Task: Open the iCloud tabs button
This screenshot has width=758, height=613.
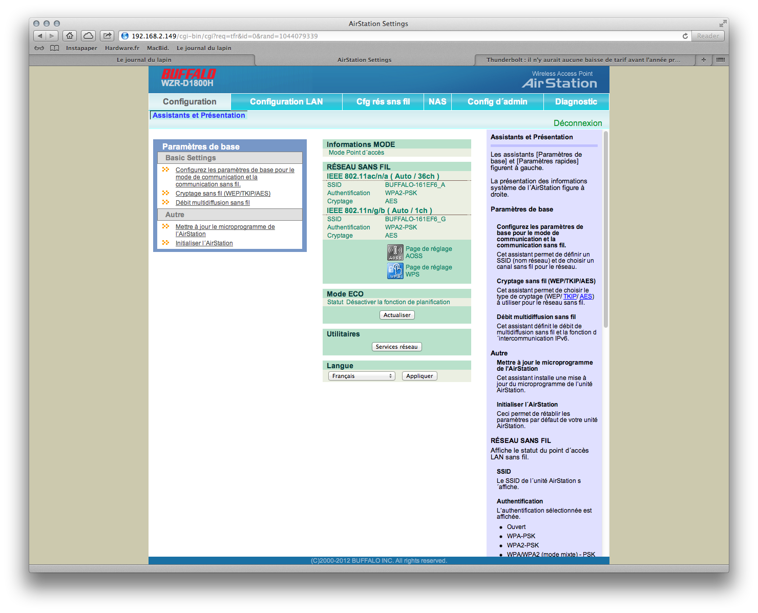Action: click(88, 36)
